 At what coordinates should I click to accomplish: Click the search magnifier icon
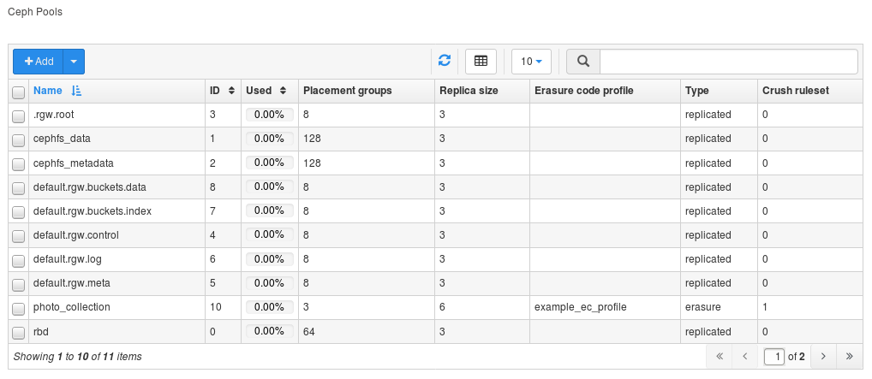pyautogui.click(x=583, y=62)
